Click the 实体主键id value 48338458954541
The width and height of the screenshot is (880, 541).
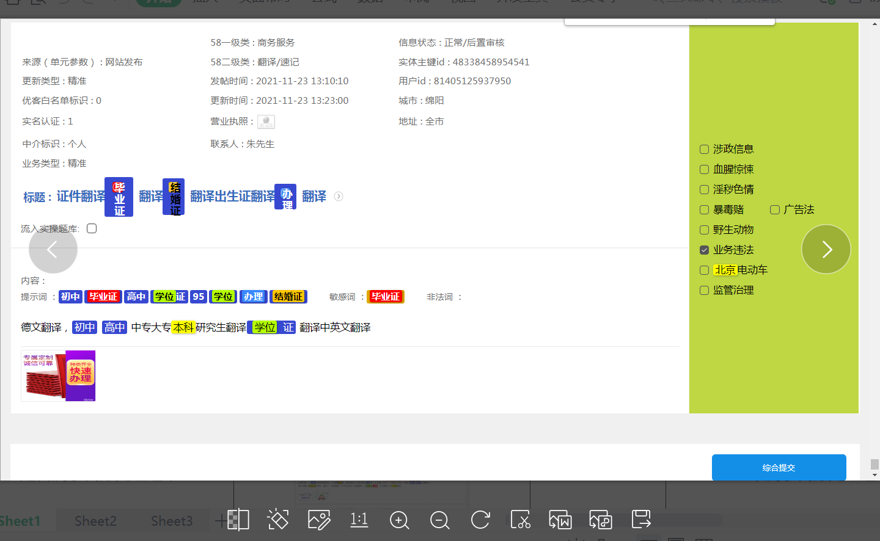point(491,62)
